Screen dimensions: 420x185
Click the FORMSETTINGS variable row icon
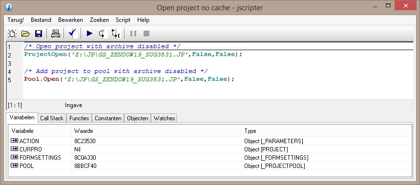pyautogui.click(x=14, y=157)
